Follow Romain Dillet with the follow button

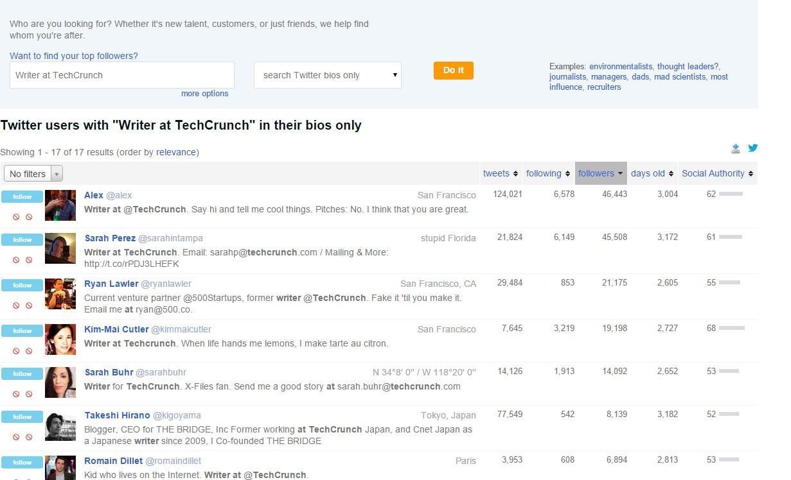pos(22,462)
